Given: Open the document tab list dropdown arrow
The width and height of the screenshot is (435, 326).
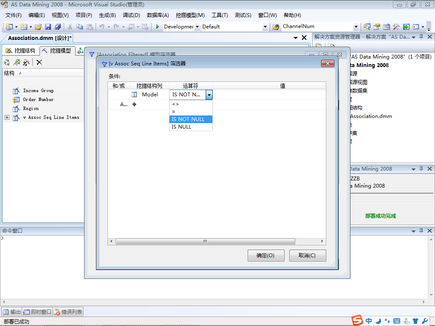Looking at the screenshot, I should tap(296, 38).
